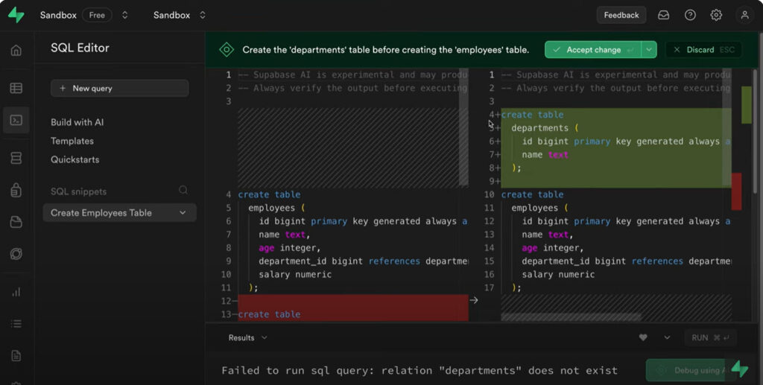Viewport: 763px width, 385px height.
Task: Click the New query button
Action: pyautogui.click(x=119, y=89)
